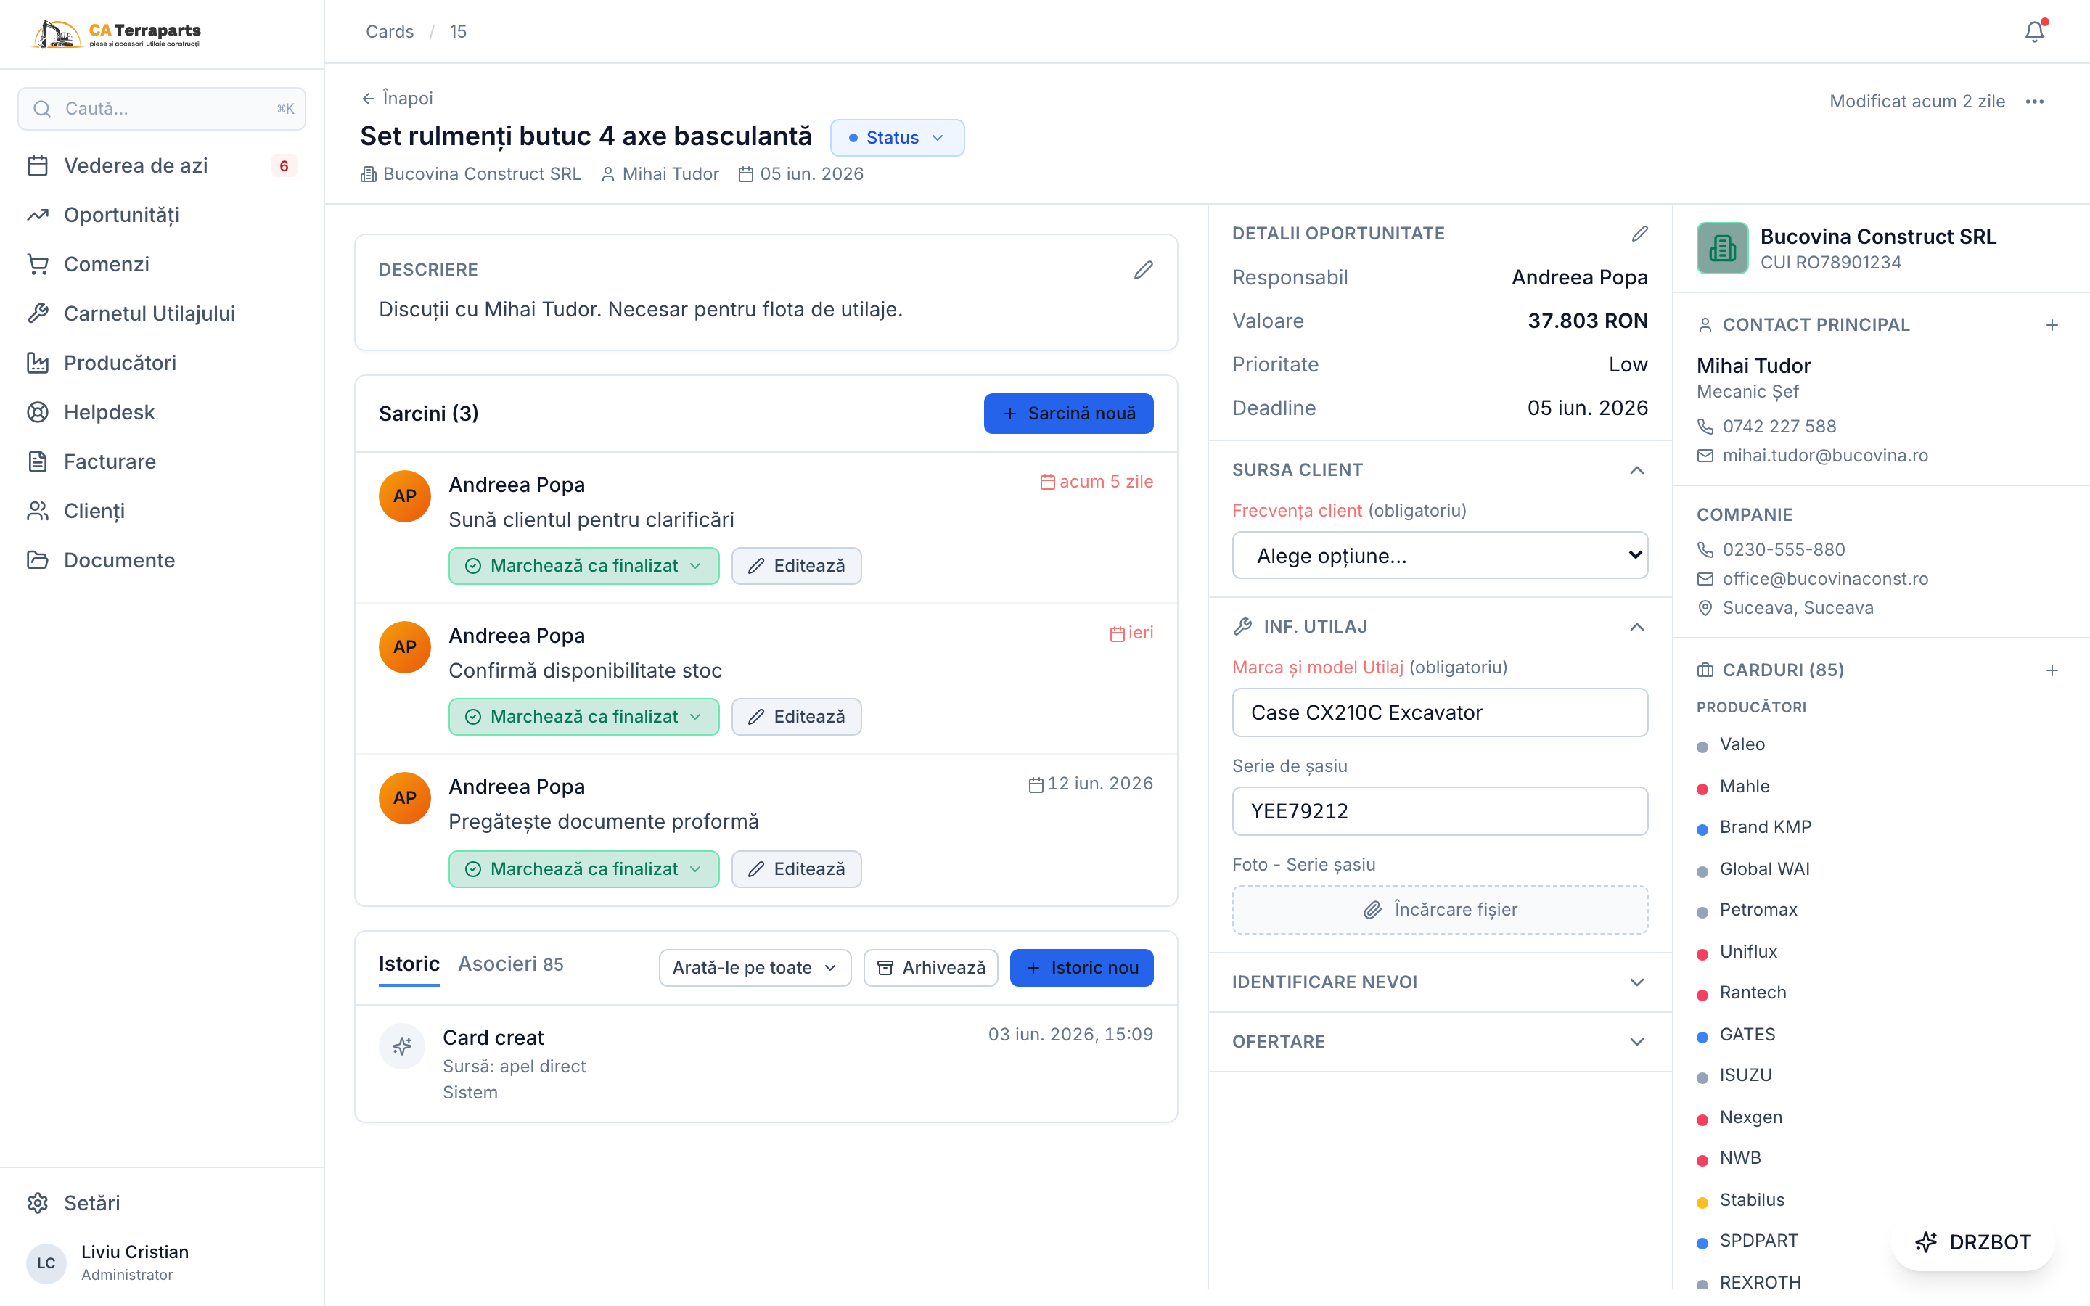
Task: Open Helpdesk section
Action: tap(162, 412)
